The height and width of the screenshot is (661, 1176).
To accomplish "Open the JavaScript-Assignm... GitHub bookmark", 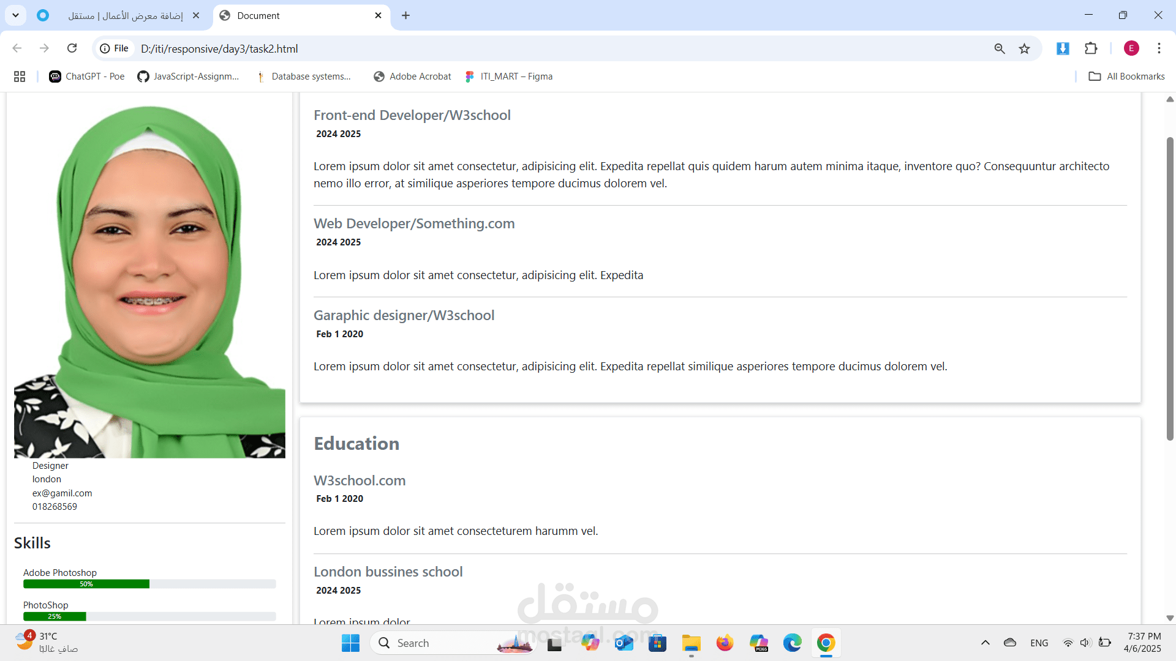I will pyautogui.click(x=188, y=77).
